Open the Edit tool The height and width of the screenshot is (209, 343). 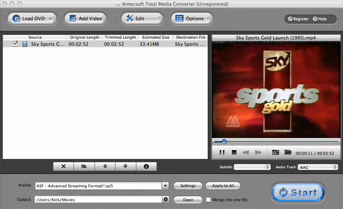(x=142, y=18)
